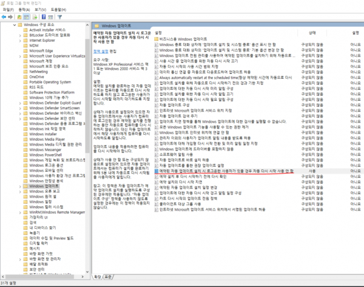
Task: Click the folder icon of Windows Installer
Action: click(25, 134)
